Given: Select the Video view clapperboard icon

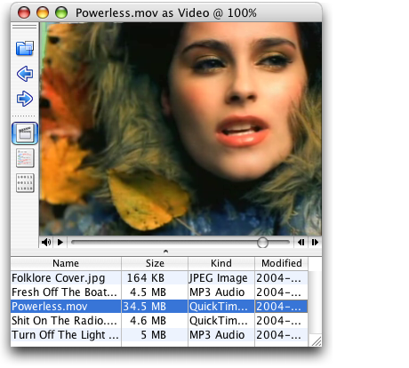Looking at the screenshot, I should pyautogui.click(x=25, y=133).
